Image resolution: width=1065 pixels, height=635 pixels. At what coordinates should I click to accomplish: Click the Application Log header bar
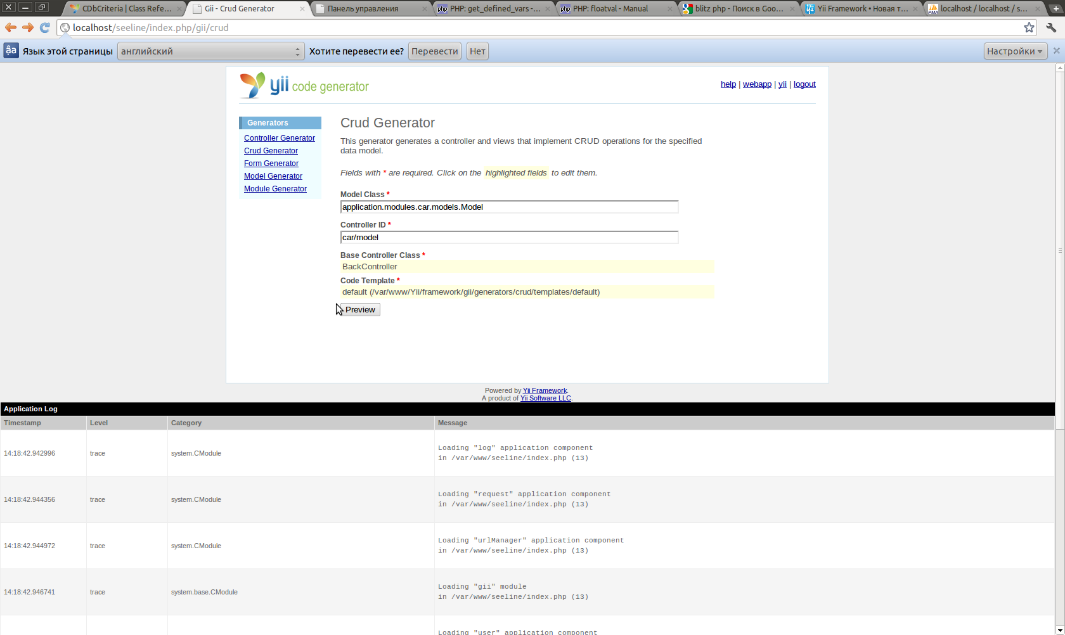[527, 409]
